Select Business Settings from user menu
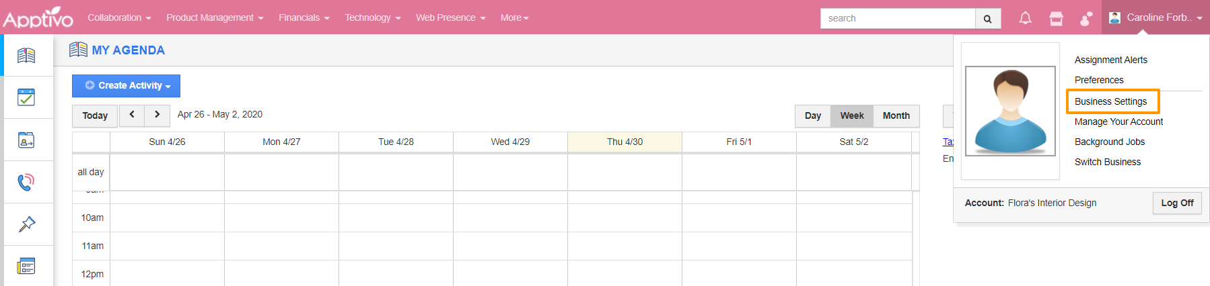1210x286 pixels. (1110, 101)
